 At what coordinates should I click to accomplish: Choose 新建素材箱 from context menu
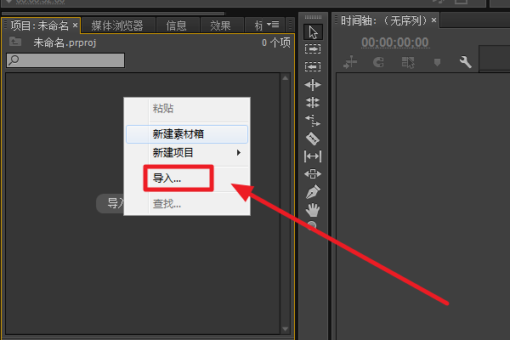click(187, 134)
